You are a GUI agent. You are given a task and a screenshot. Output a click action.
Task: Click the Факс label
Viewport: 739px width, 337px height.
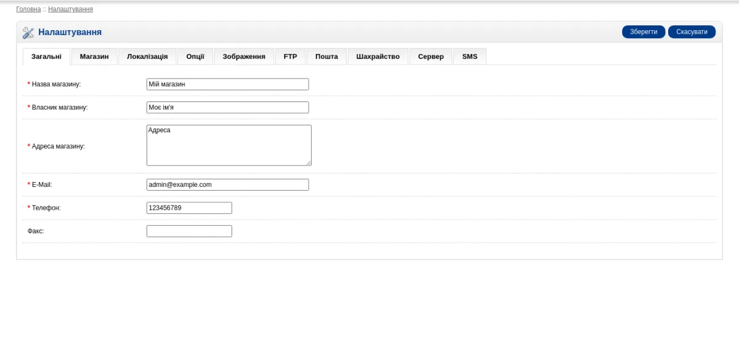click(36, 231)
